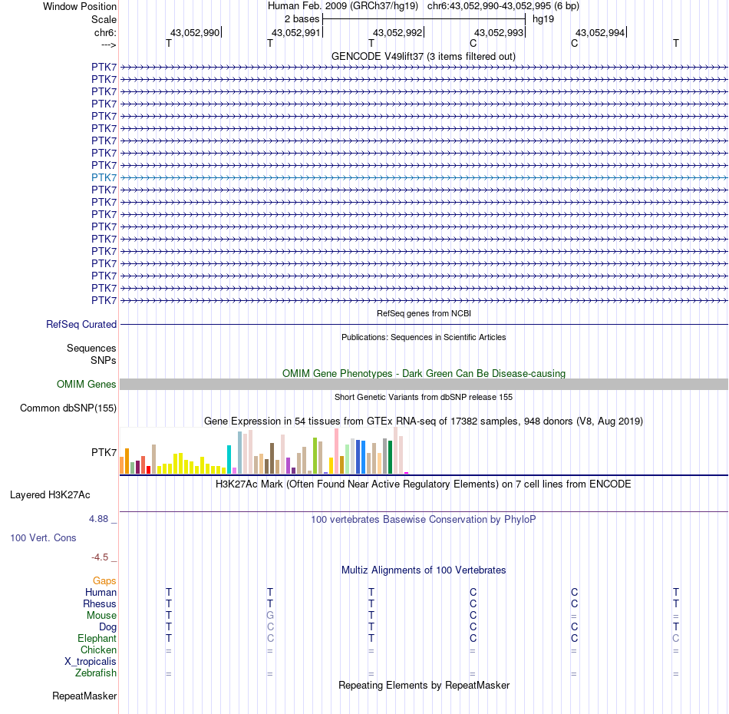The height and width of the screenshot is (714, 729).
Task: Click 'Human Feb. 2009 (GRCh37/hg19)' header text
Action: 343,6
